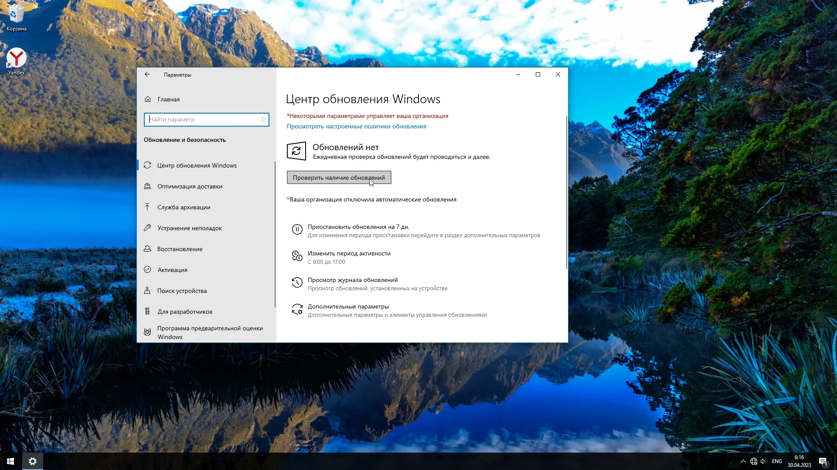Screen dimensions: 837x470
Task: Open Просмотреть настроенные политики обновления link
Action: pos(356,126)
